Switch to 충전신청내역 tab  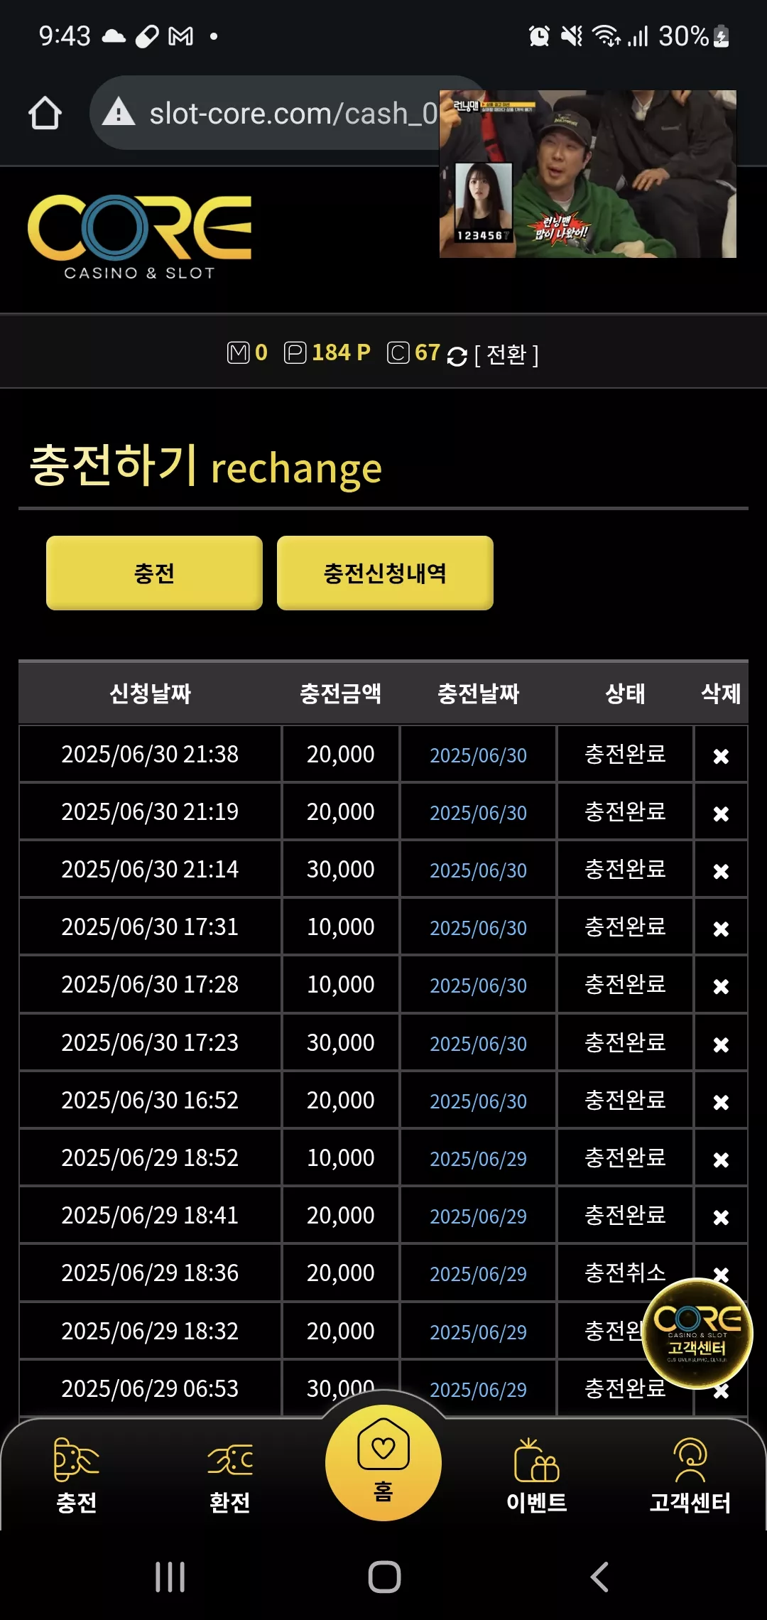pos(385,573)
